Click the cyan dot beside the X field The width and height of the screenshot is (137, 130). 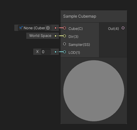(x=56, y=52)
